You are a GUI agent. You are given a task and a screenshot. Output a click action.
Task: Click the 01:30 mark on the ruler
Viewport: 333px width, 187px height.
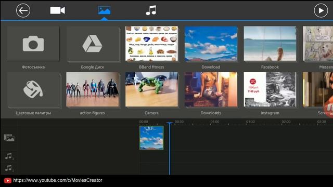tap(250, 122)
